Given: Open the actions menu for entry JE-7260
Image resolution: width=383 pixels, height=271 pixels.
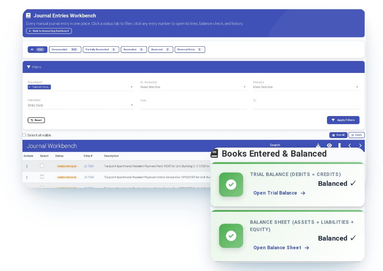Looking at the screenshot, I should click(x=27, y=177).
